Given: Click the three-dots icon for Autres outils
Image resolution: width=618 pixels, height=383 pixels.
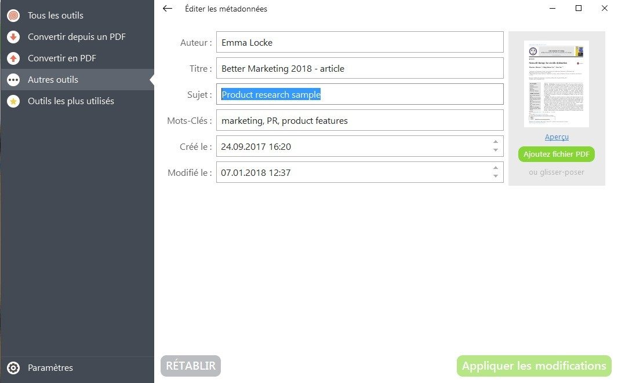Looking at the screenshot, I should 13,80.
